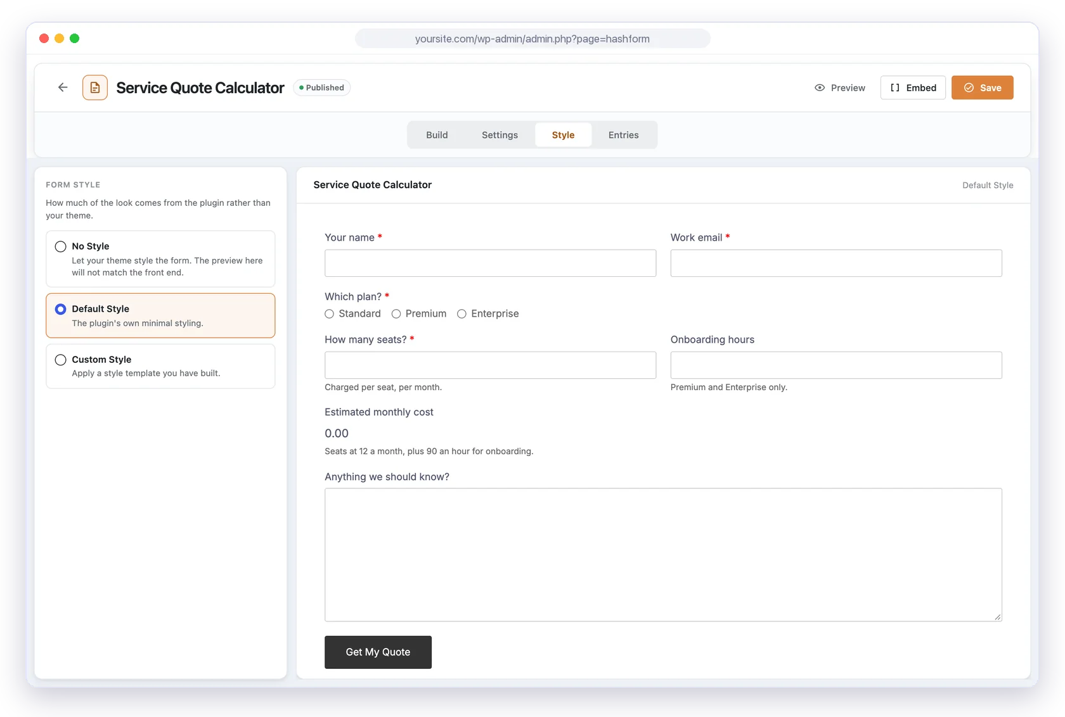Click the FORM STYLE heading
This screenshot has height=717, width=1065.
[x=73, y=185]
